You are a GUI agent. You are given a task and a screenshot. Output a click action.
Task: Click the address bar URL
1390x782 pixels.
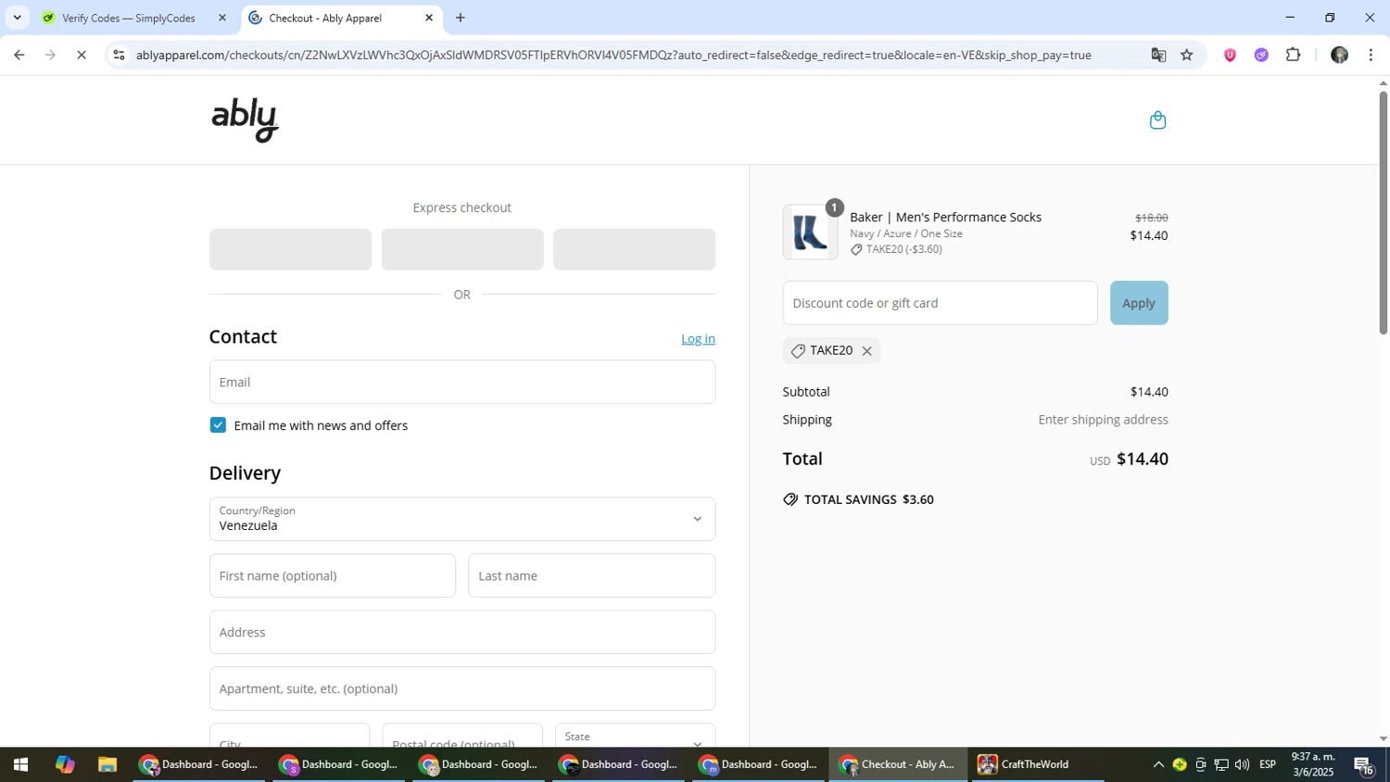point(613,55)
